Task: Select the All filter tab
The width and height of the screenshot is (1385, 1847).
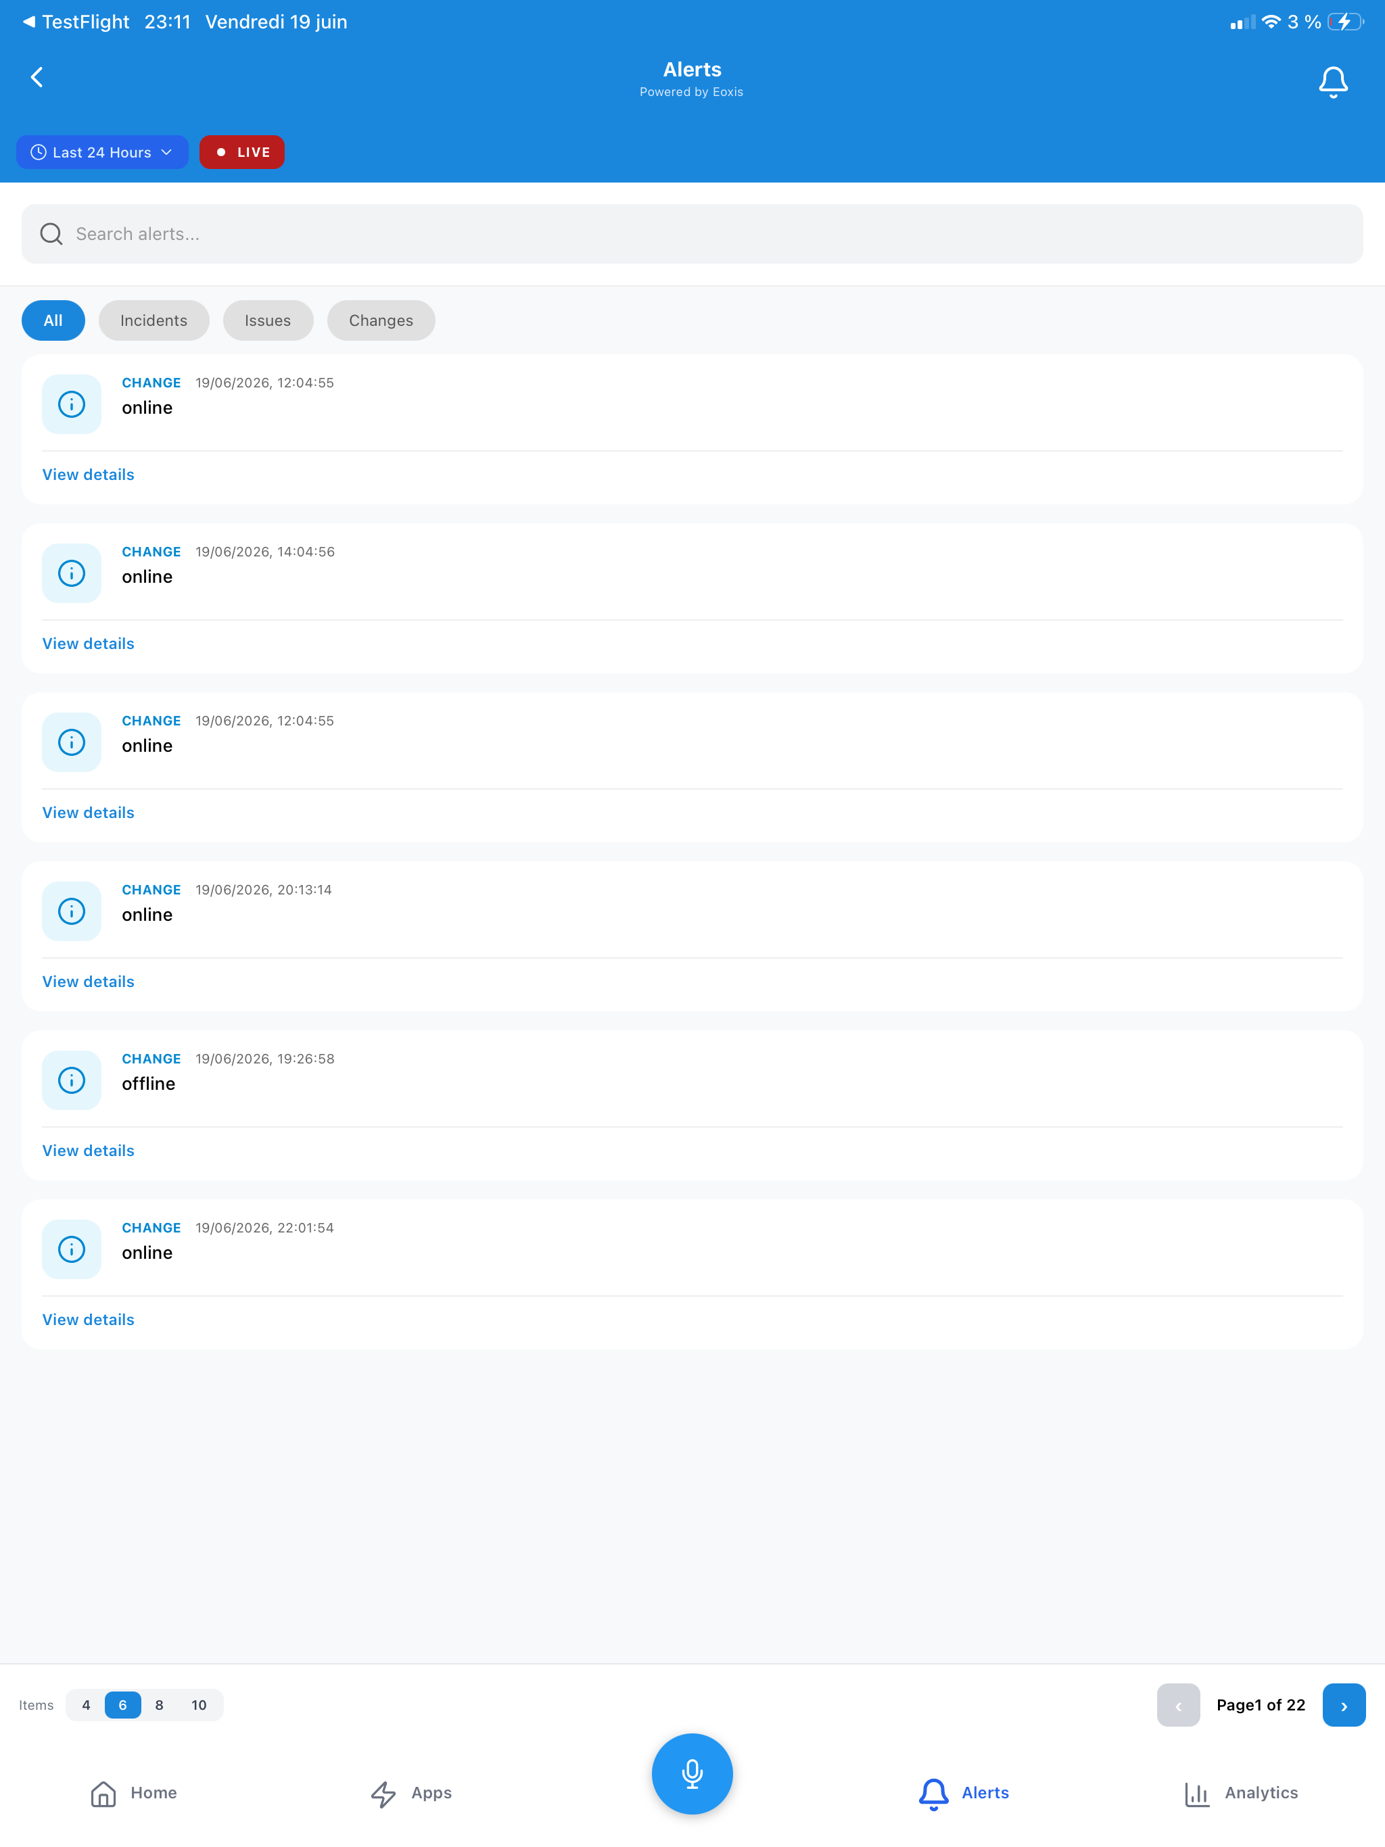Action: point(53,320)
